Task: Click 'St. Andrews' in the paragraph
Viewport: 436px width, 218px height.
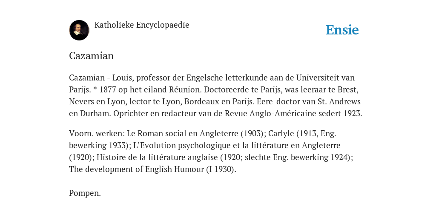Action: click(339, 101)
